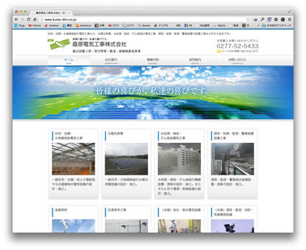Click the wrench extension icon
The height and width of the screenshot is (250, 306).
click(x=263, y=20)
